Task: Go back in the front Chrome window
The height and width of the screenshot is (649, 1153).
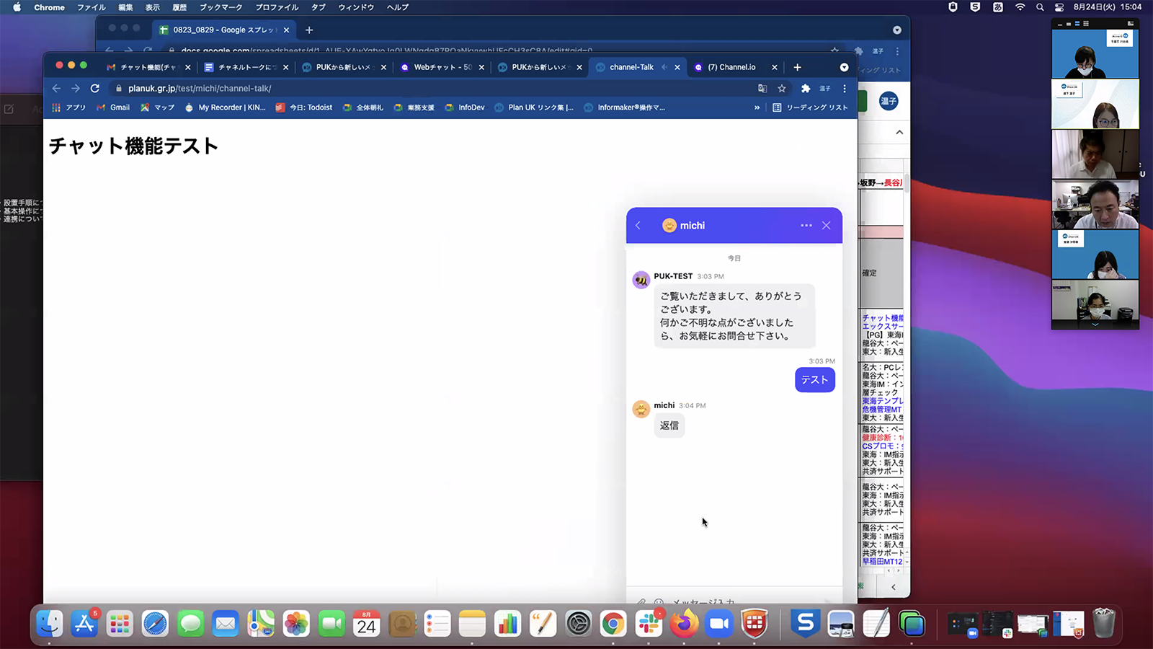Action: point(56,88)
